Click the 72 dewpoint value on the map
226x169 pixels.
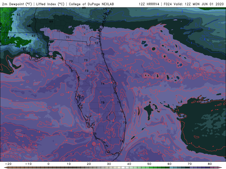[x=96, y=43]
